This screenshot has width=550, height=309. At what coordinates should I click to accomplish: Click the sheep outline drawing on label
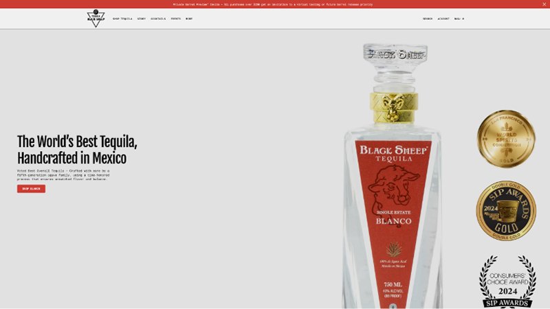tap(393, 190)
